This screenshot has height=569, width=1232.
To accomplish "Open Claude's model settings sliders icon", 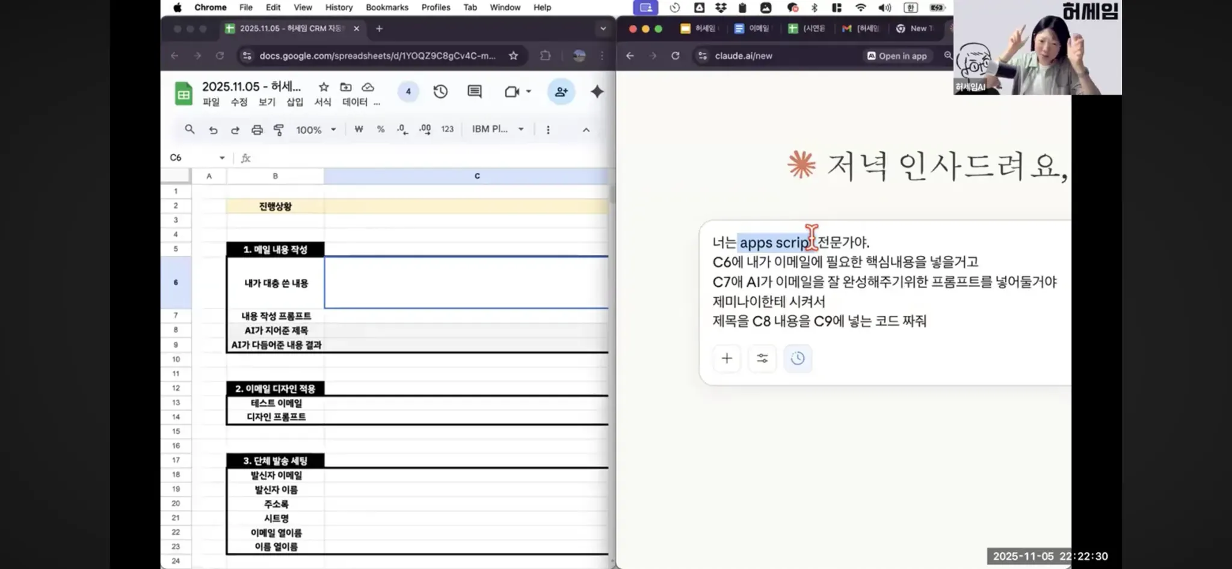I will click(x=762, y=358).
